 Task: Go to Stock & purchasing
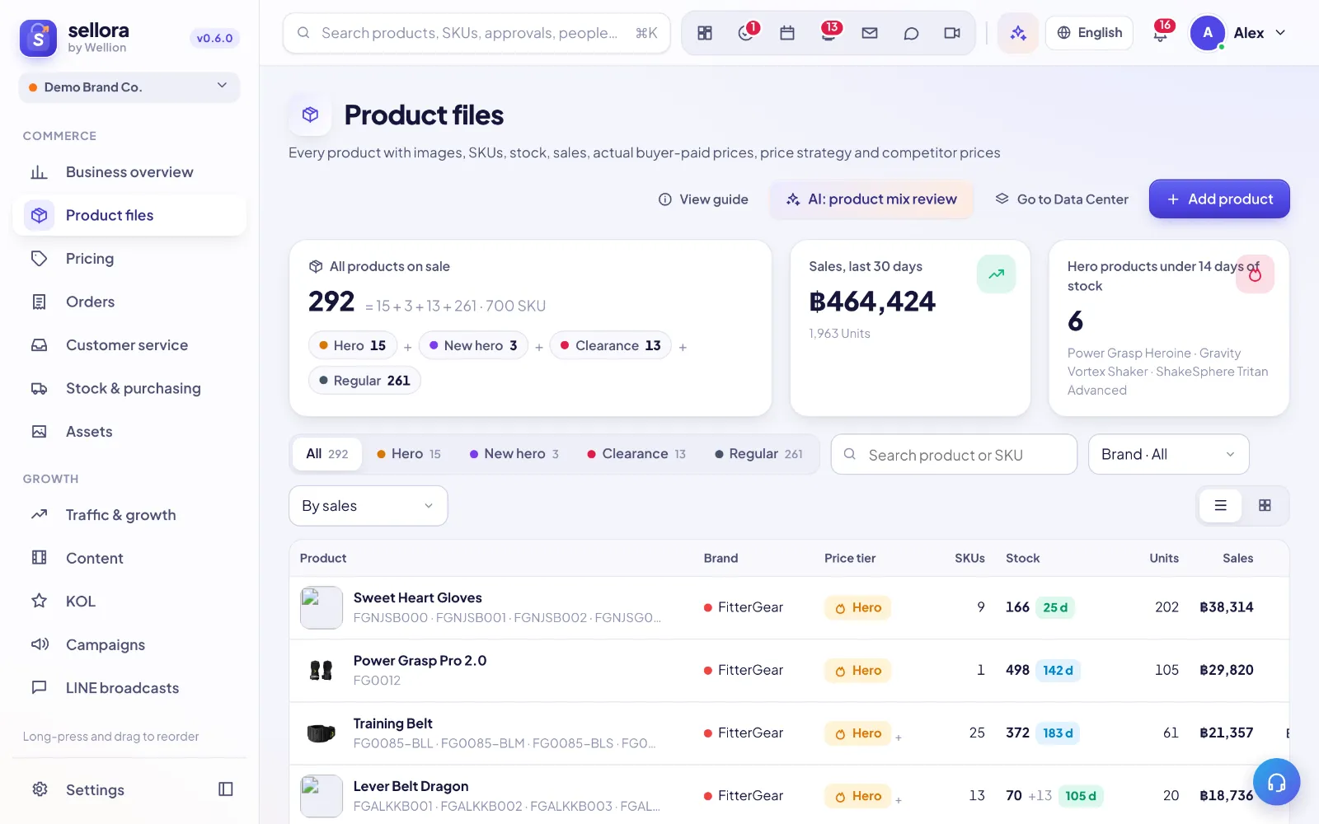(129, 388)
